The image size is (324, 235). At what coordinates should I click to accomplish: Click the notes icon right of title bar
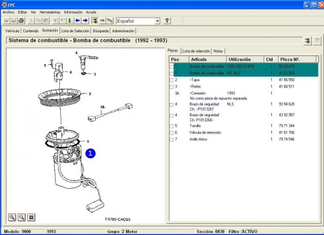[317, 40]
